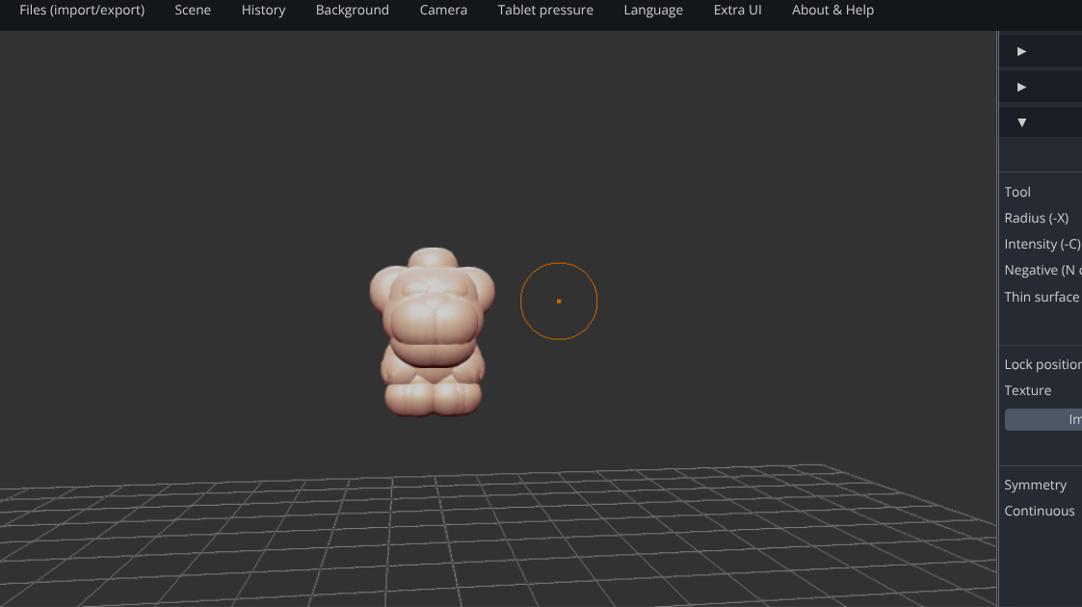
Task: Click the Lock position label
Action: point(1042,364)
